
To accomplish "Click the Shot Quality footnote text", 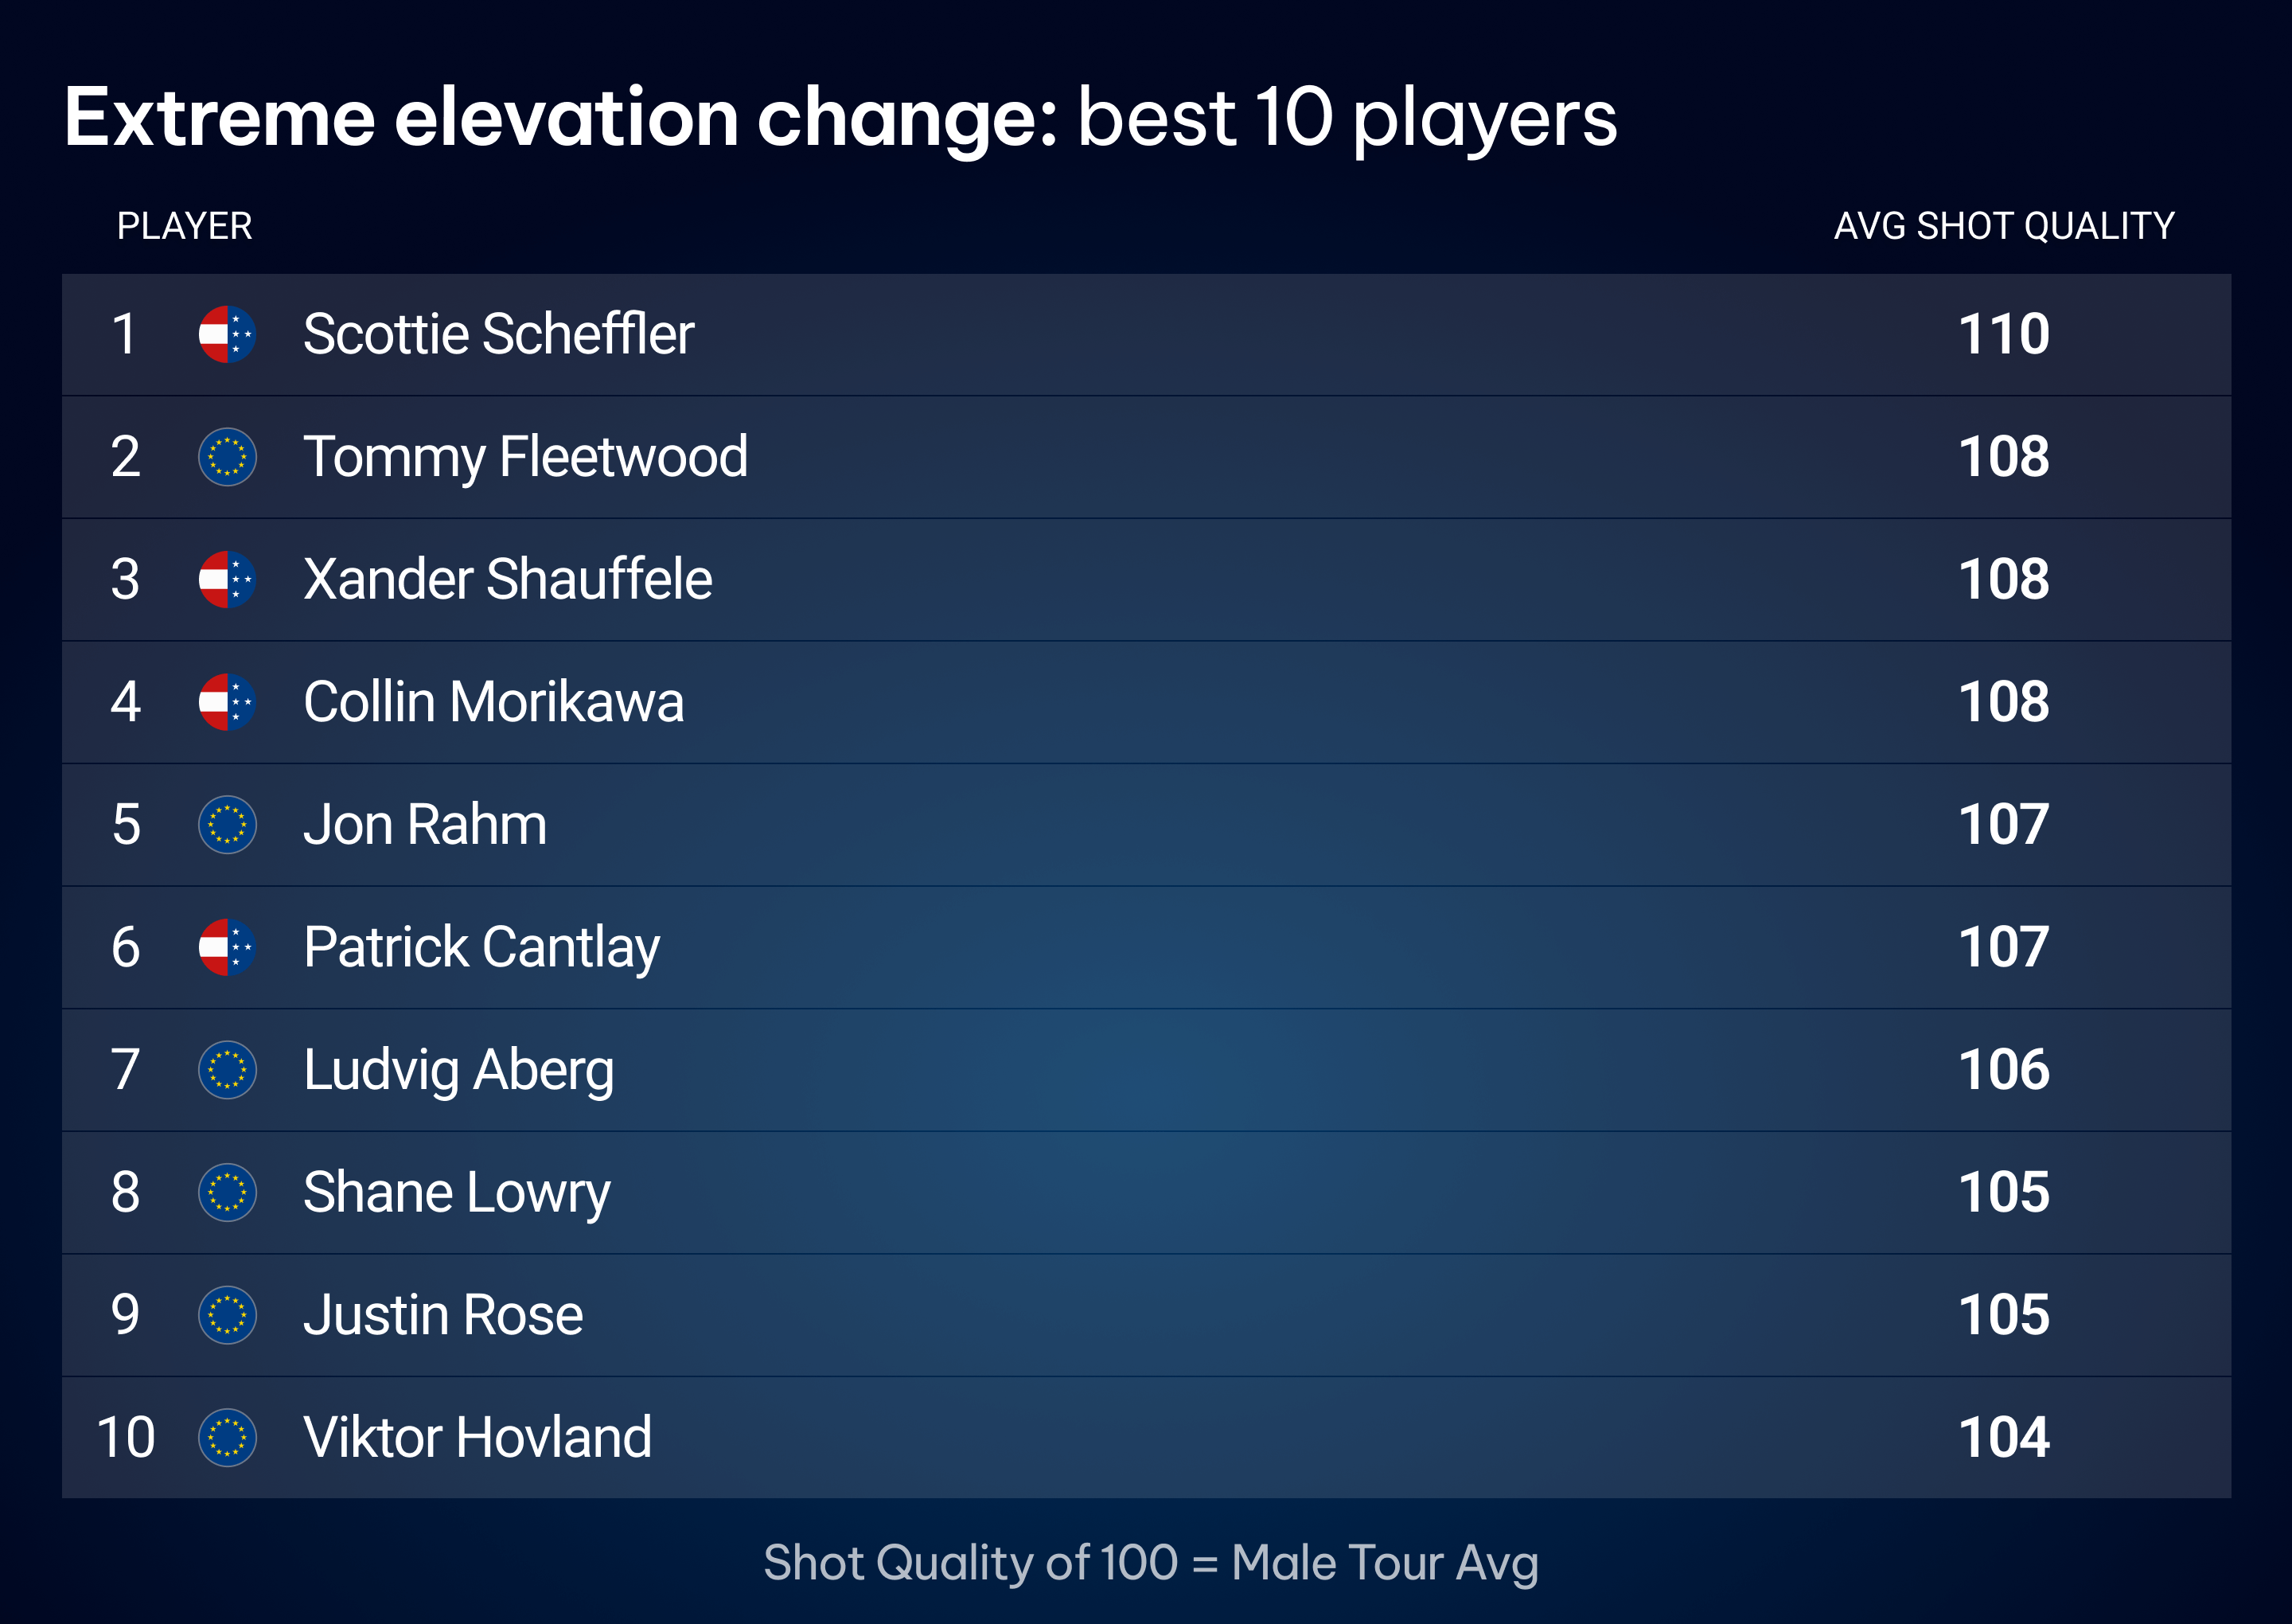I will click(1151, 1562).
